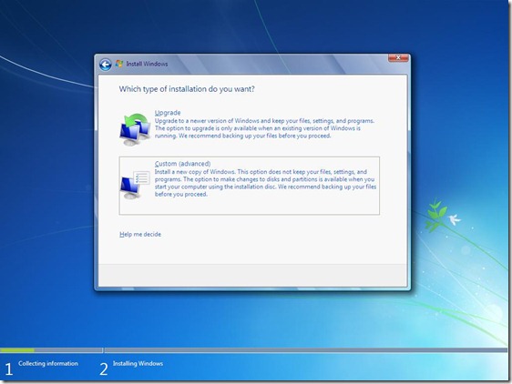
Task: Select the Upgrade installation heading
Action: click(x=168, y=113)
